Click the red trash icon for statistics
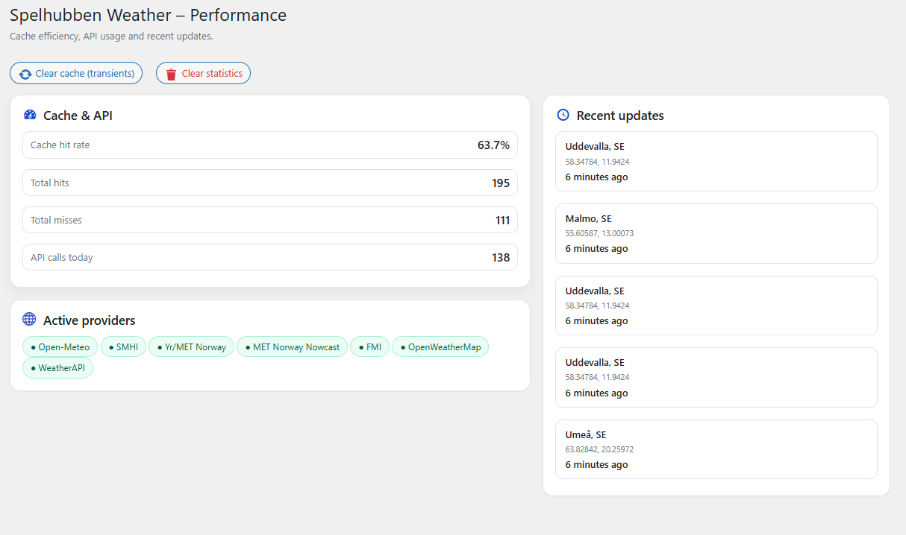This screenshot has width=906, height=535. (x=172, y=74)
